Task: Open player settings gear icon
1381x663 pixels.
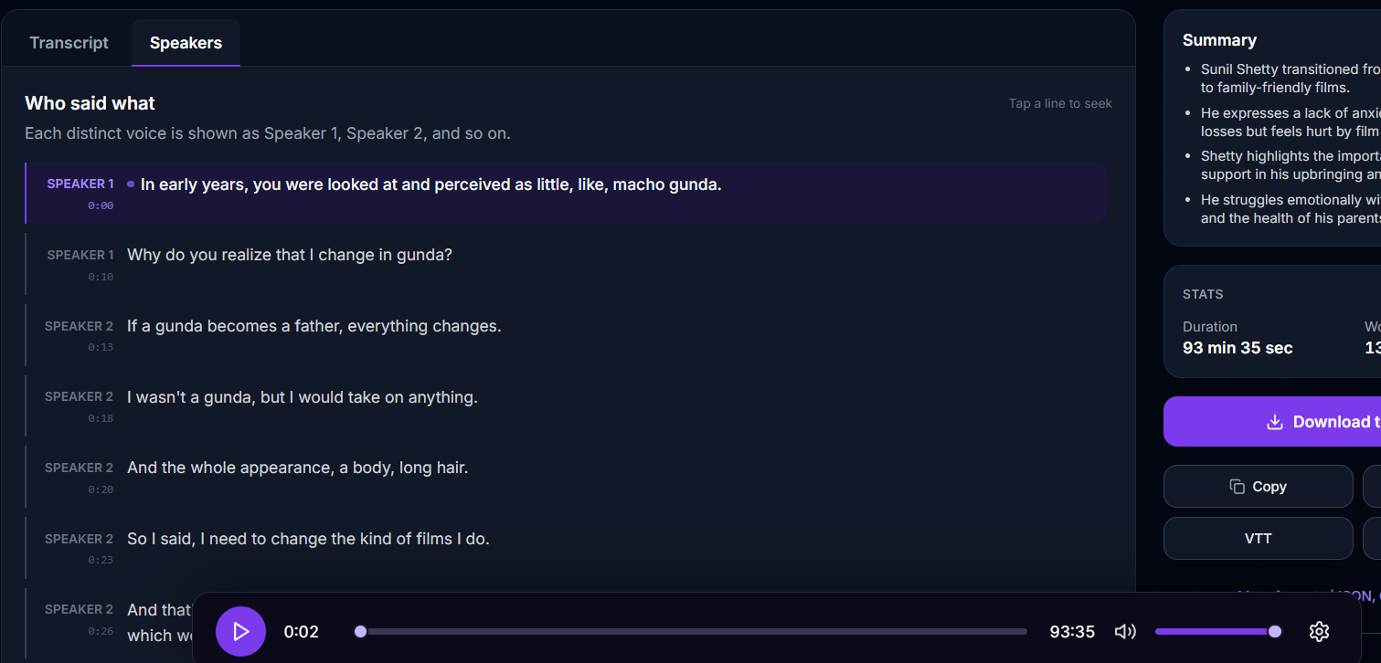Action: [x=1318, y=631]
